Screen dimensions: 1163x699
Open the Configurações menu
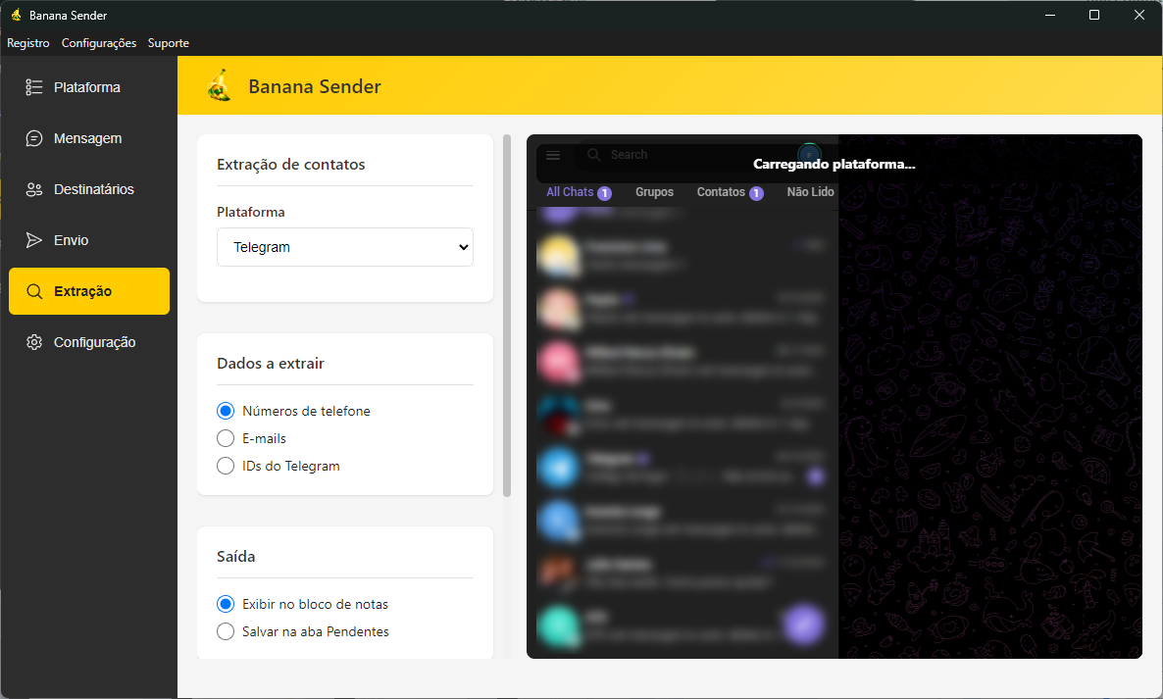99,43
